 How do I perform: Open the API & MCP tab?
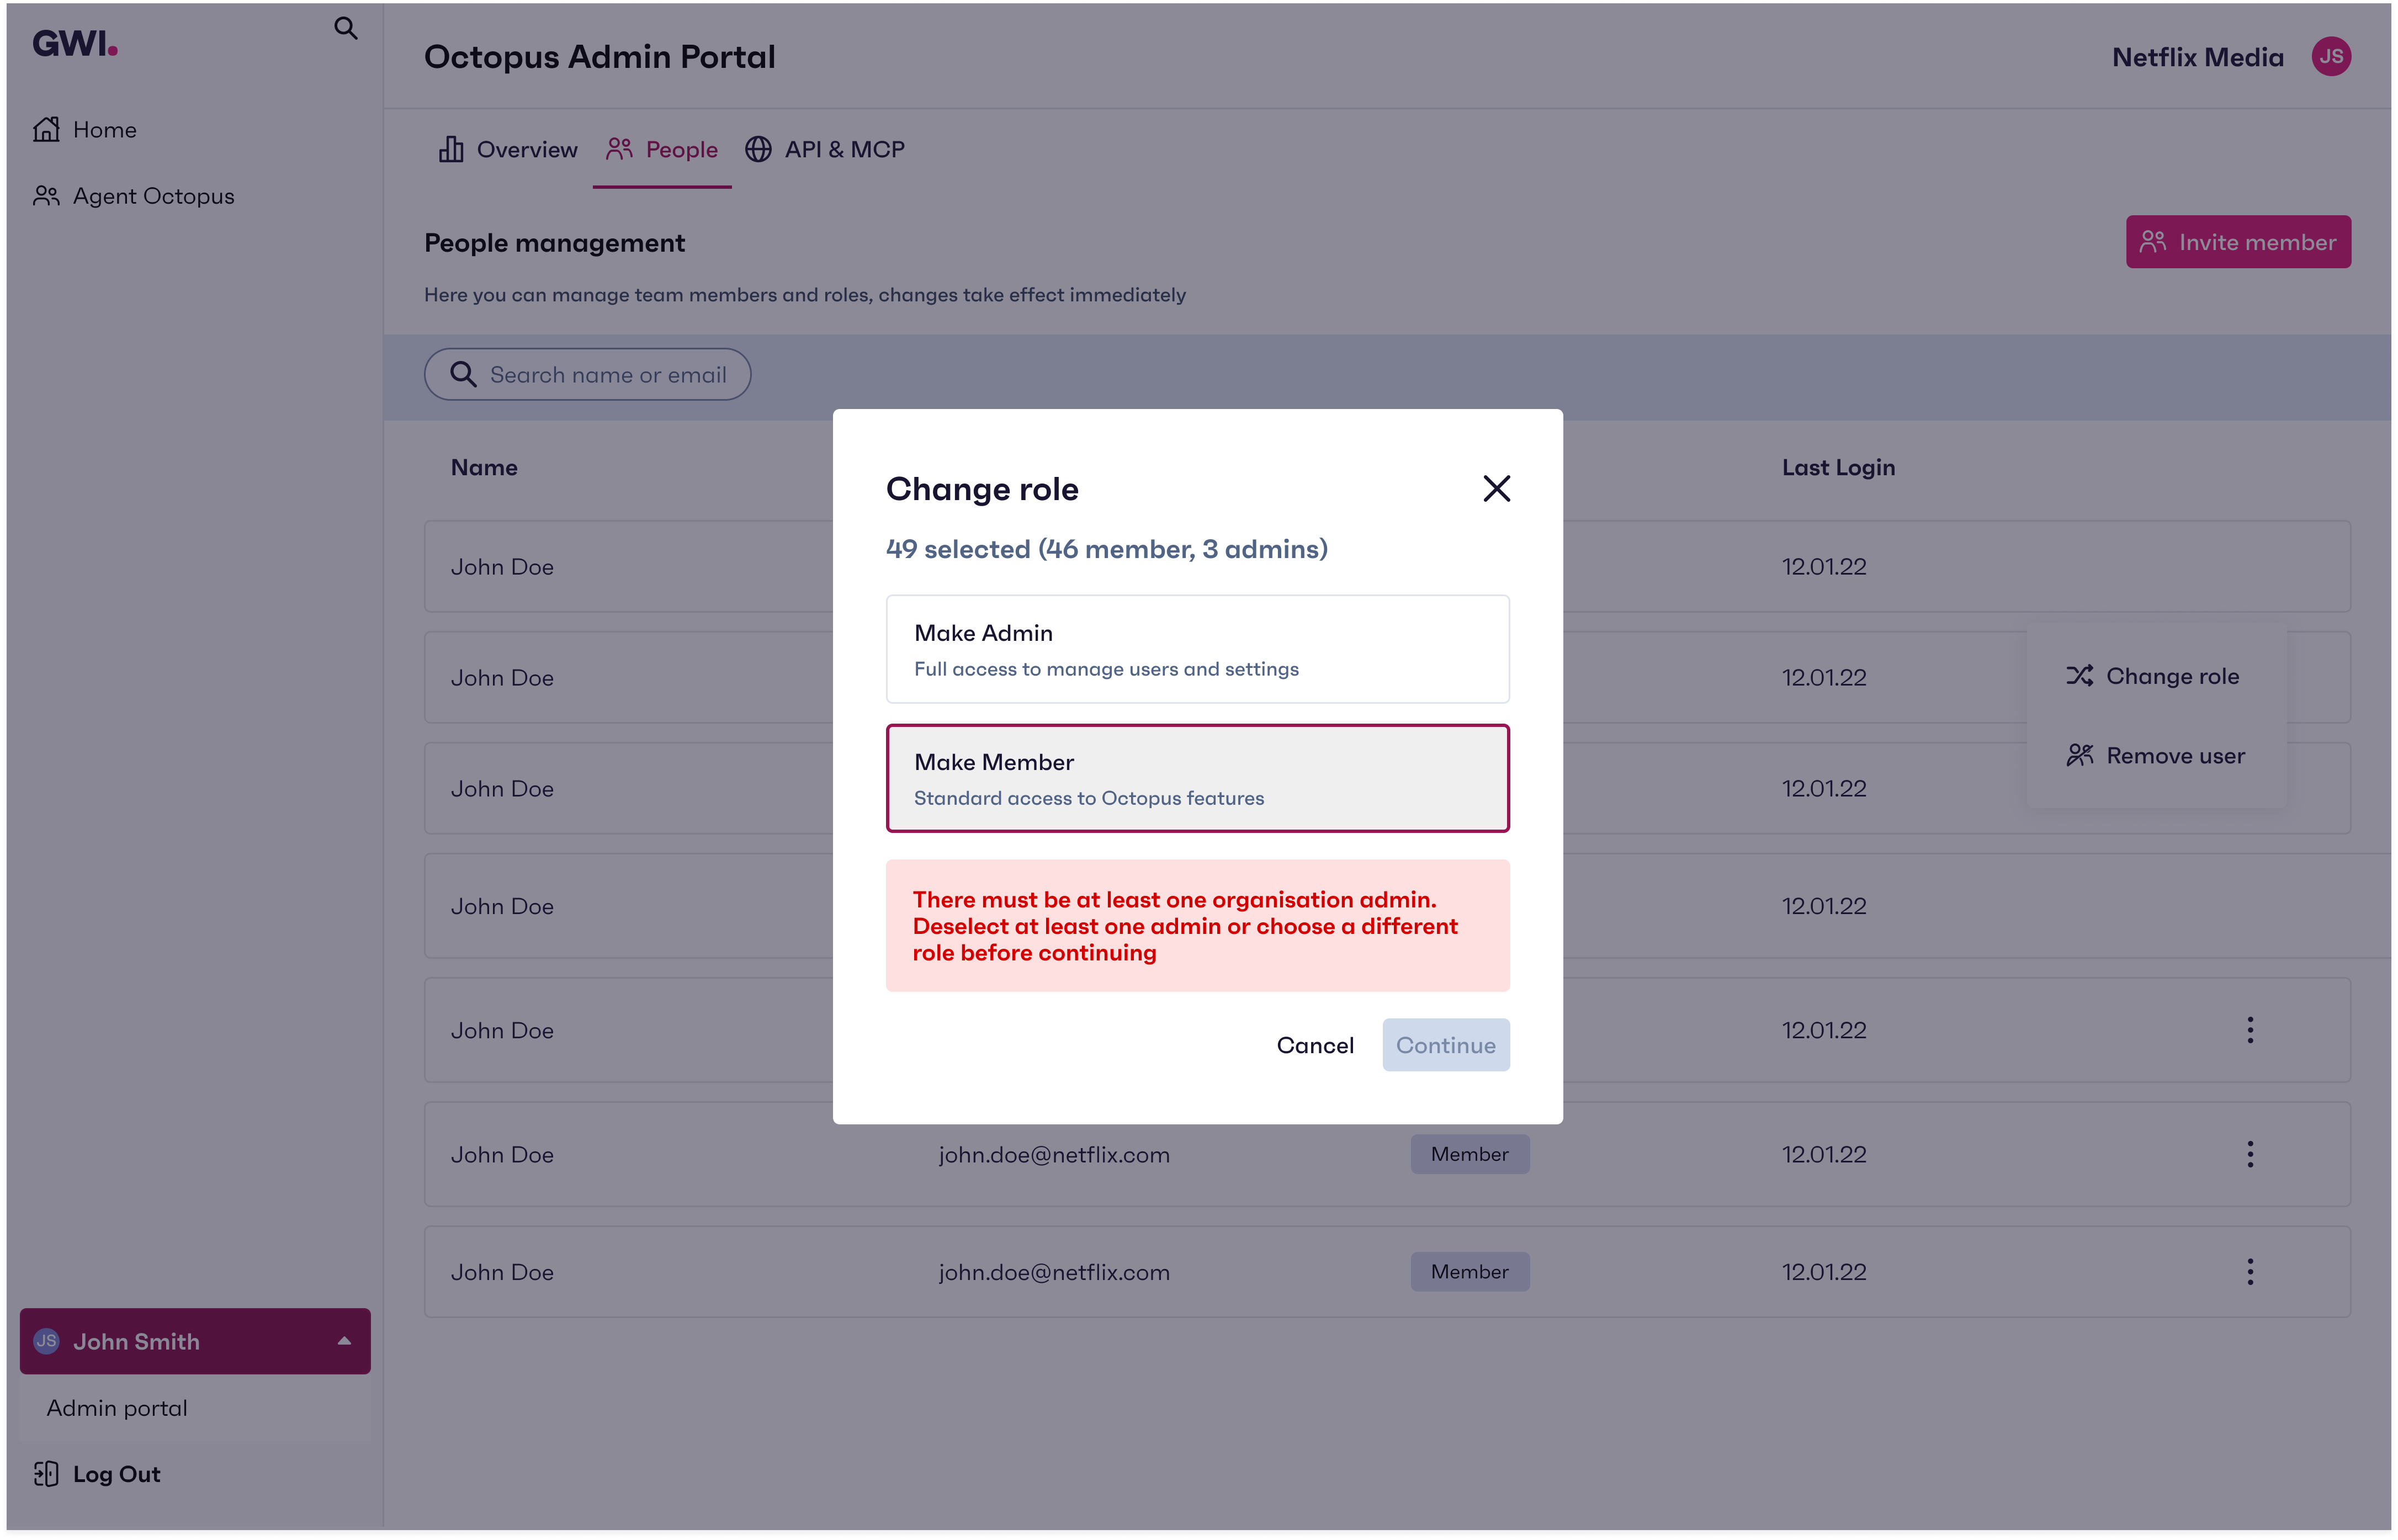(825, 150)
